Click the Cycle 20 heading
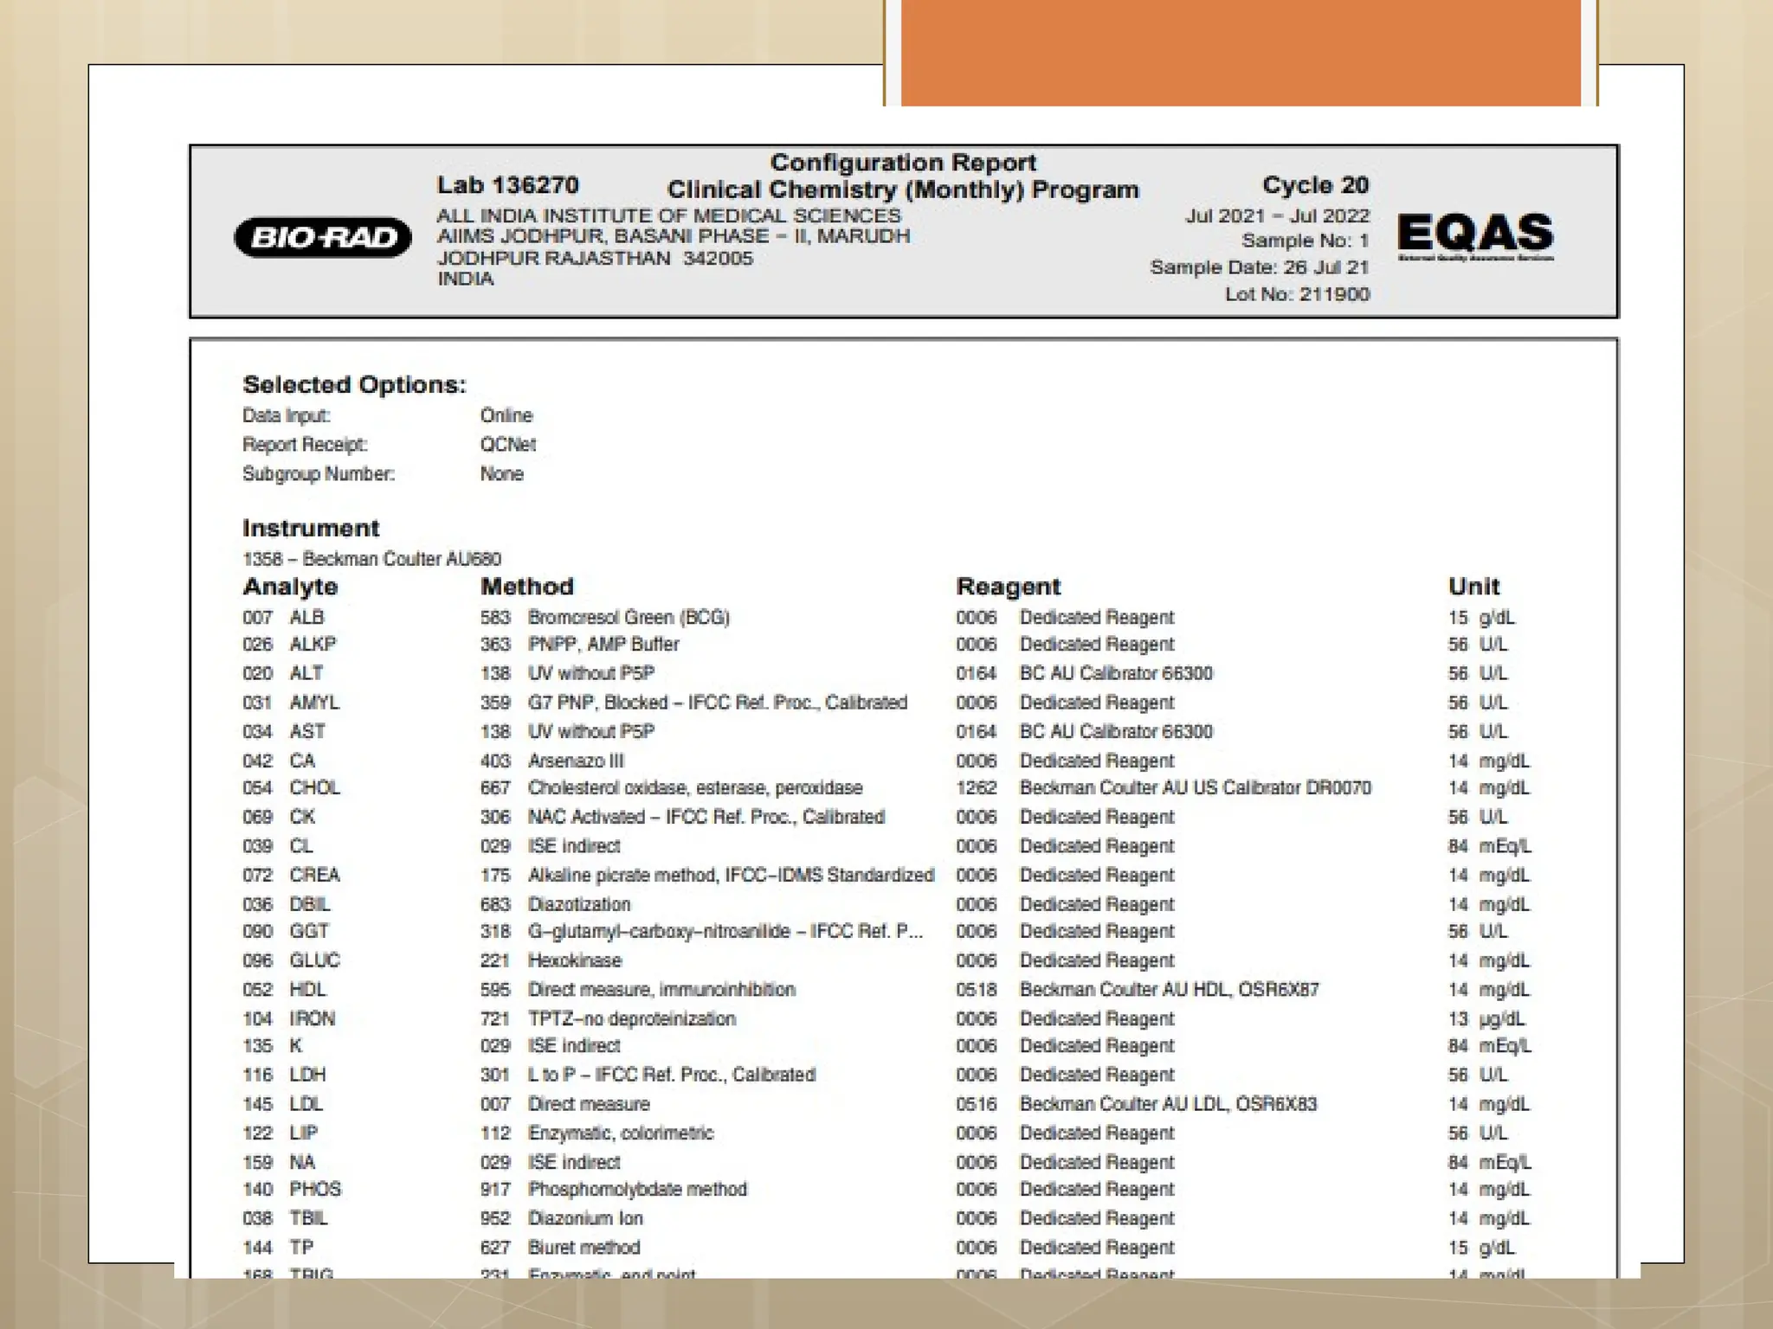Image resolution: width=1773 pixels, height=1329 pixels. 1315,185
